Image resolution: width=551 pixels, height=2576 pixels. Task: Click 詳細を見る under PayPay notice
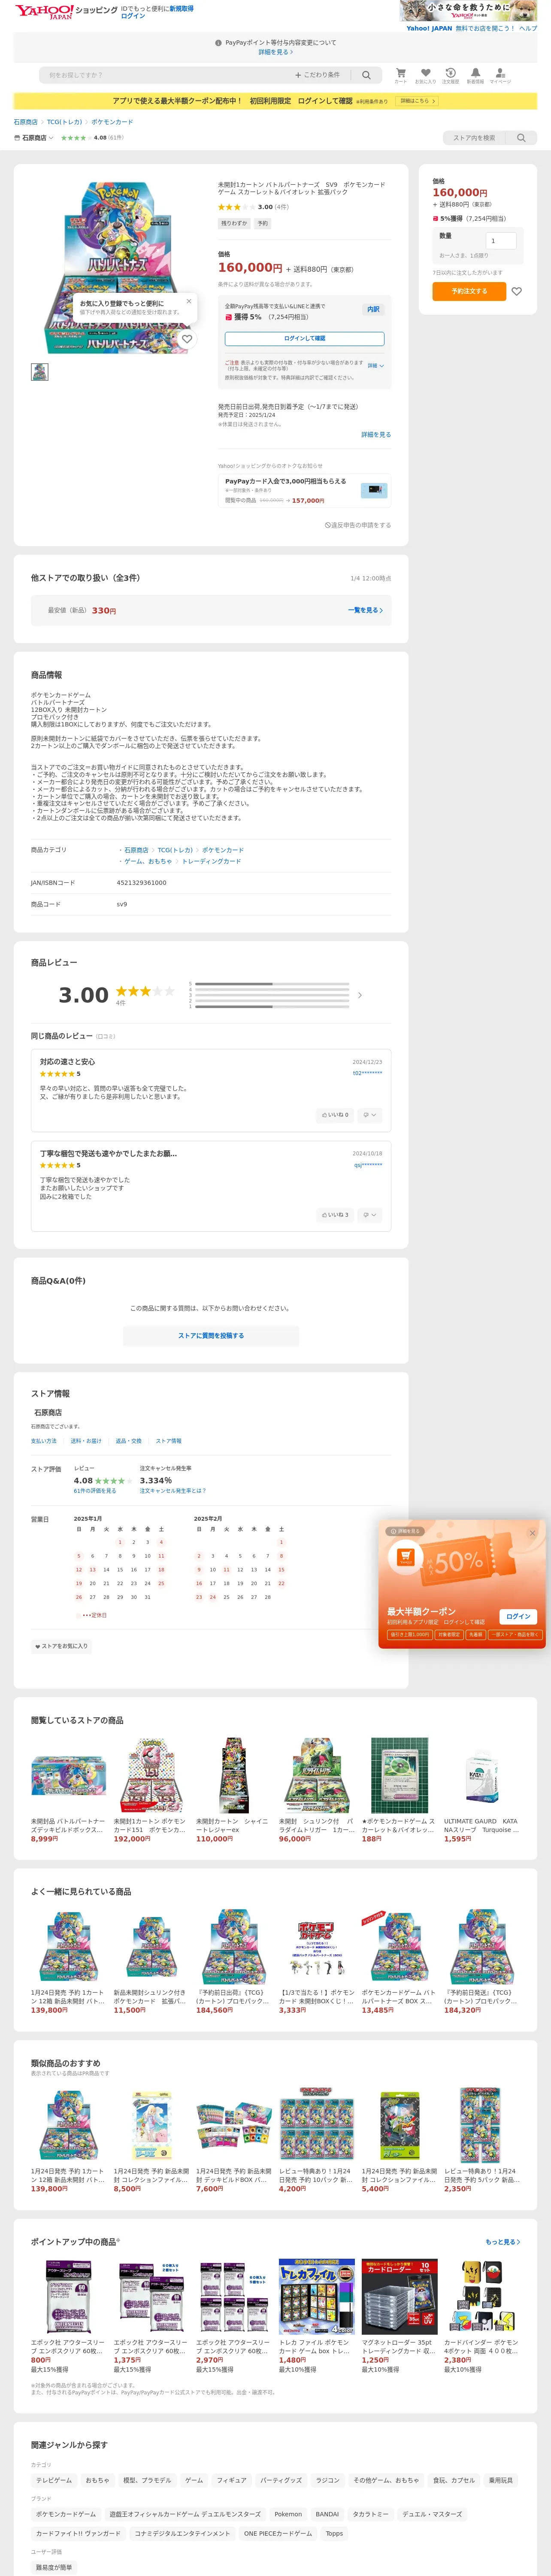tap(275, 52)
